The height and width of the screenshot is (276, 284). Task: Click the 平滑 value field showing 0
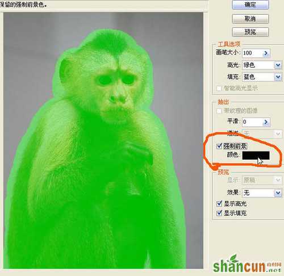(252, 122)
